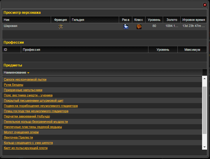The width and height of the screenshot is (210, 159).
Task: Click scrollbar down arrow in items list
Action: 204,147
